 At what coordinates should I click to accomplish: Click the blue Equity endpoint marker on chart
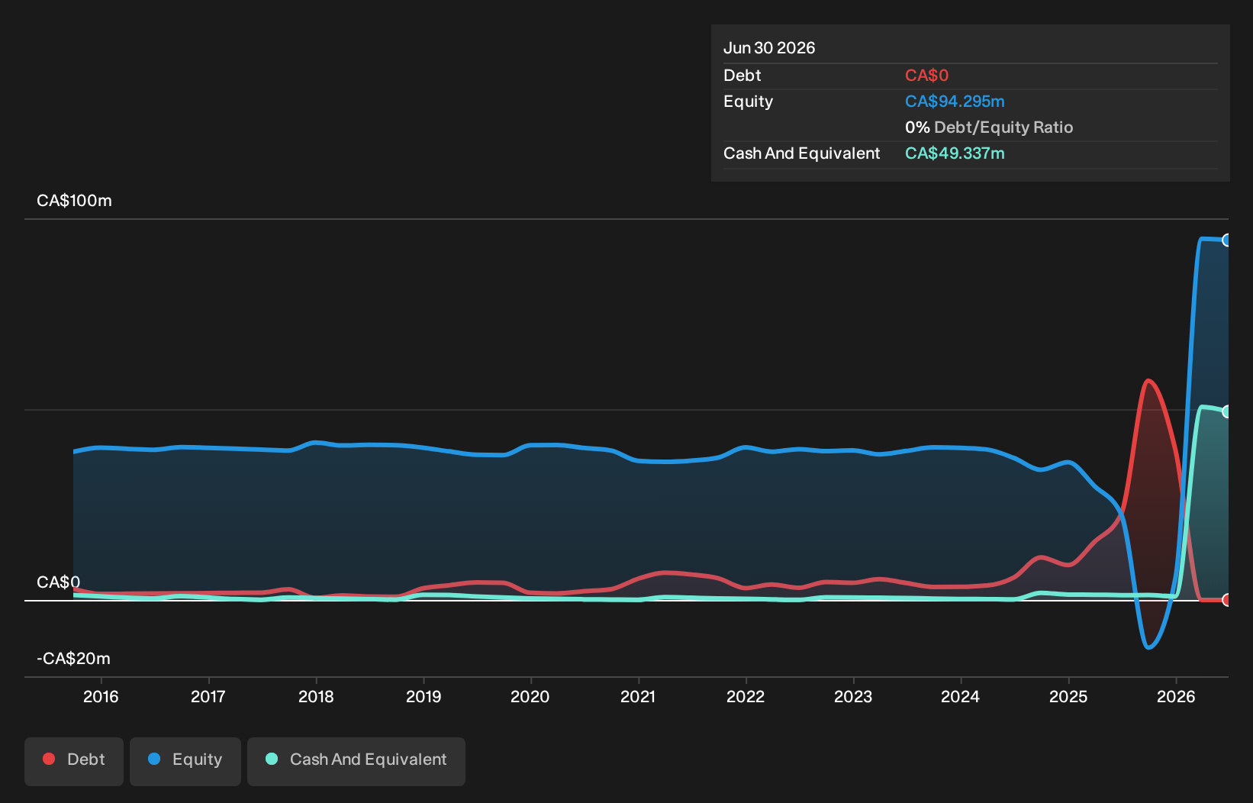(x=1226, y=240)
